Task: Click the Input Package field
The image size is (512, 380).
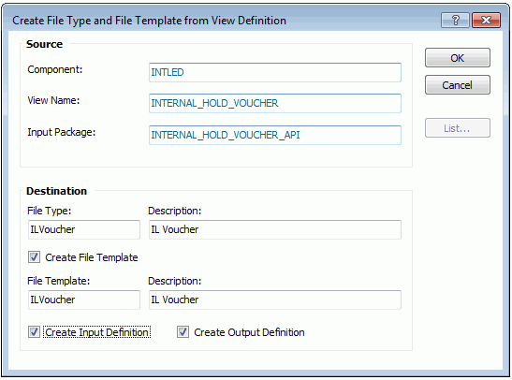Action: pyautogui.click(x=275, y=135)
